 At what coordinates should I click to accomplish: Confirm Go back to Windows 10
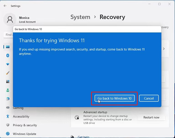[x=115, y=98]
